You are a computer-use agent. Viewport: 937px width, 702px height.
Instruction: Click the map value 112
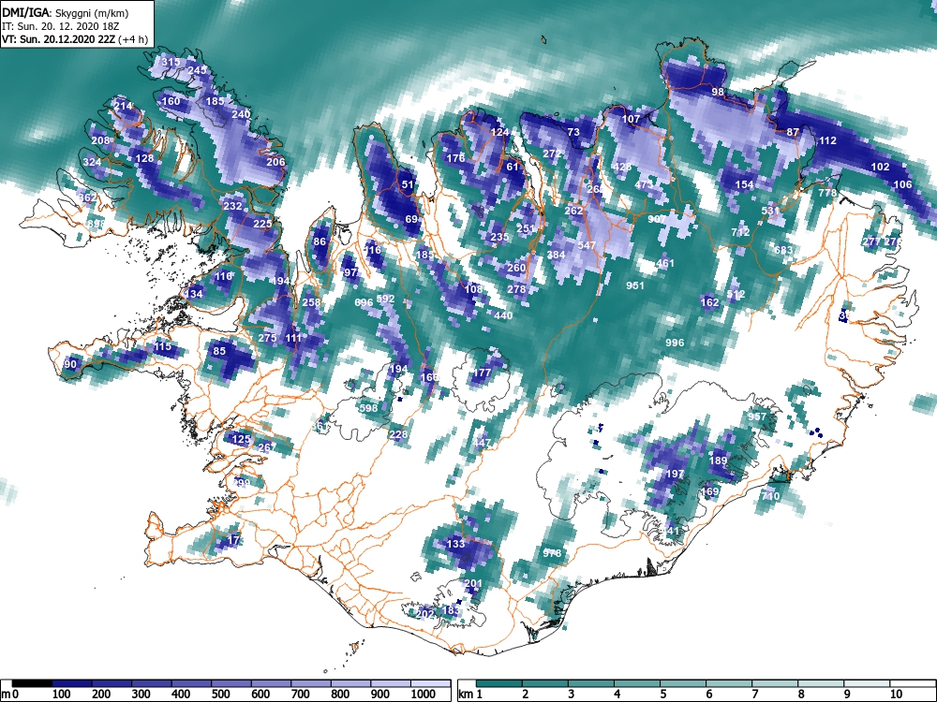tap(827, 140)
